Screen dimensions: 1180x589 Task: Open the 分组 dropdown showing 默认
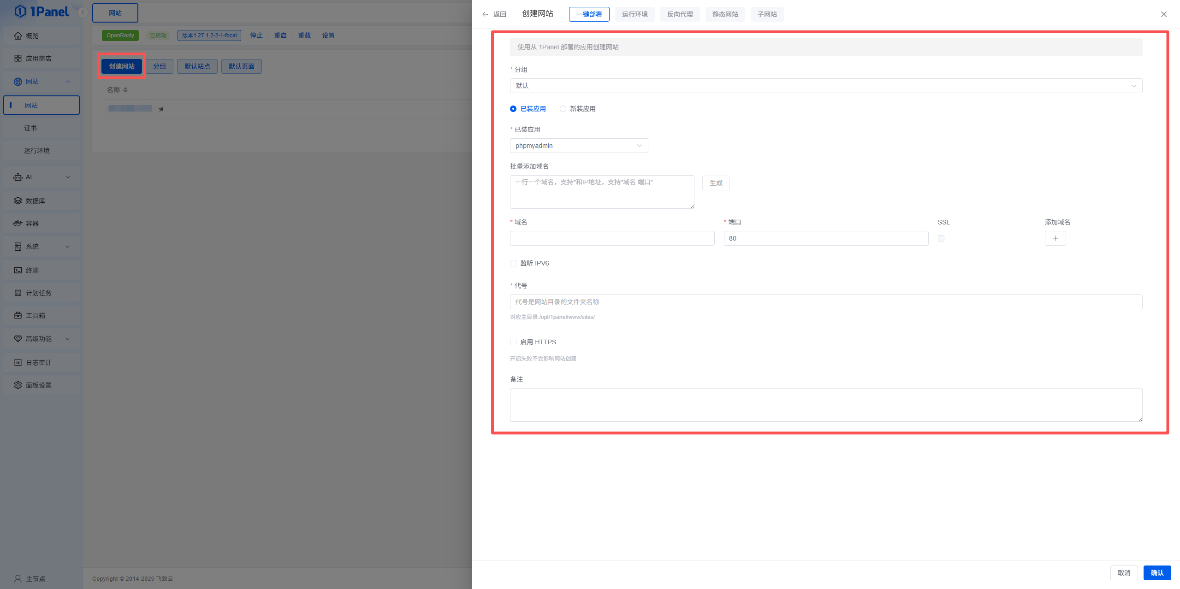point(825,86)
